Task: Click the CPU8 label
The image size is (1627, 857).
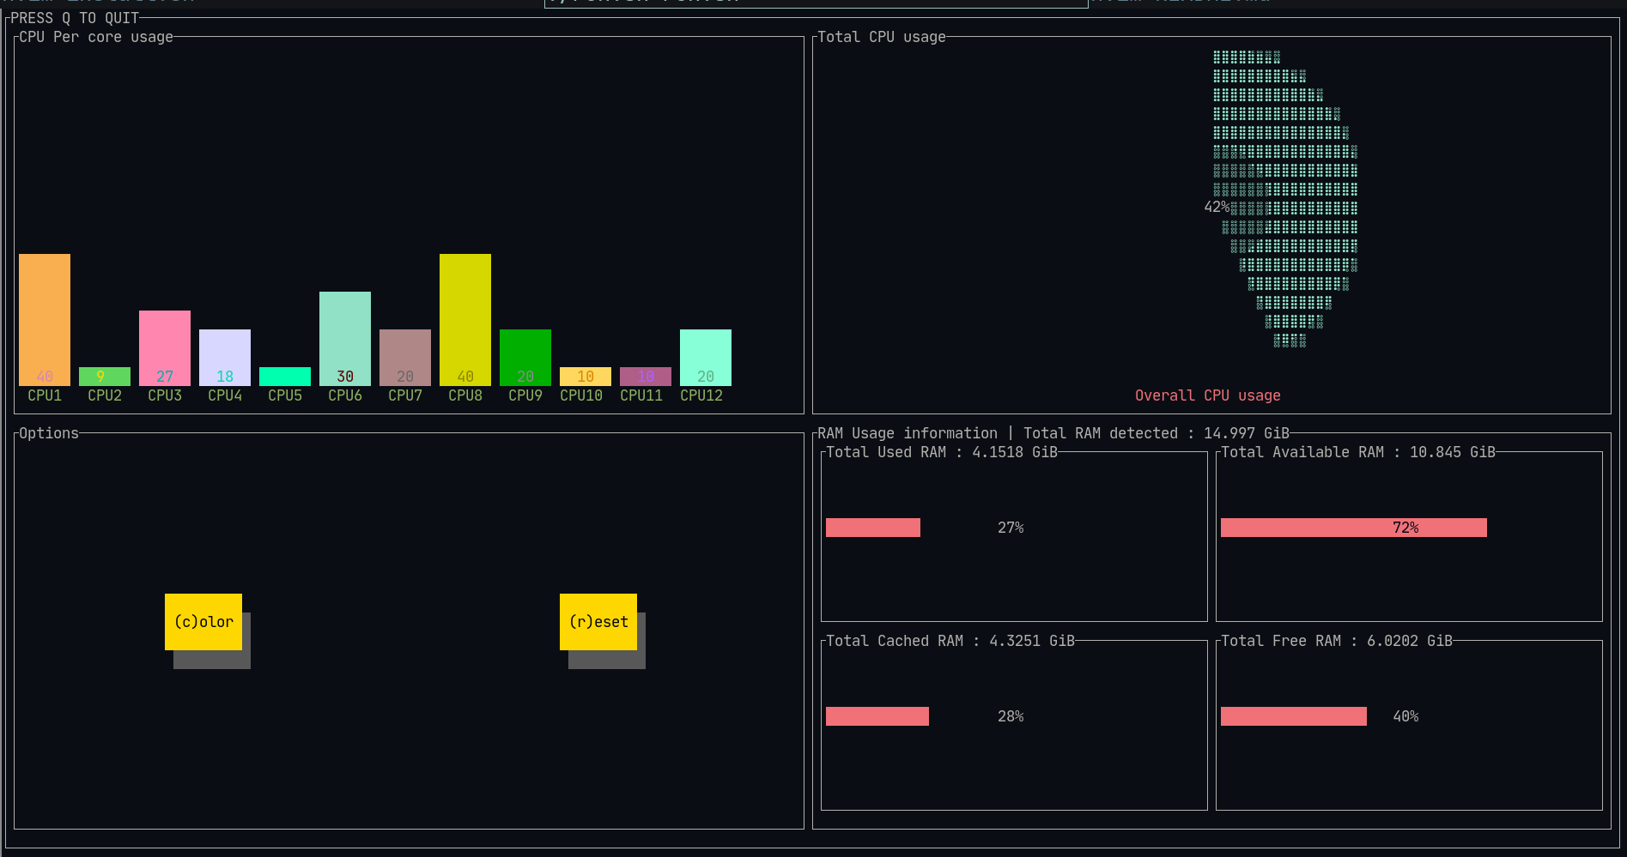Action: tap(465, 395)
